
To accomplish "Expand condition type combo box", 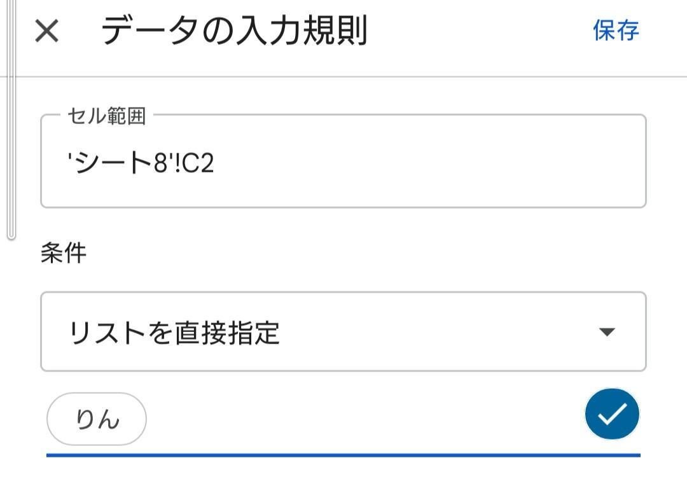I will [x=343, y=331].
